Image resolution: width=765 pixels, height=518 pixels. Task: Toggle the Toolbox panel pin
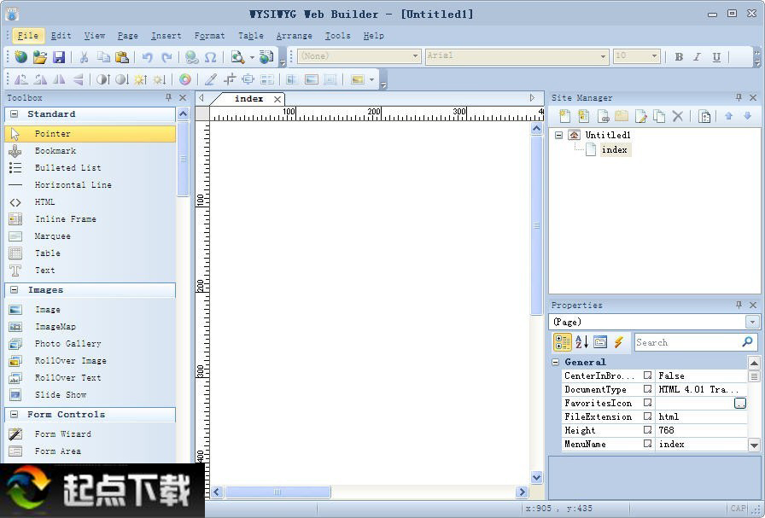coord(168,97)
